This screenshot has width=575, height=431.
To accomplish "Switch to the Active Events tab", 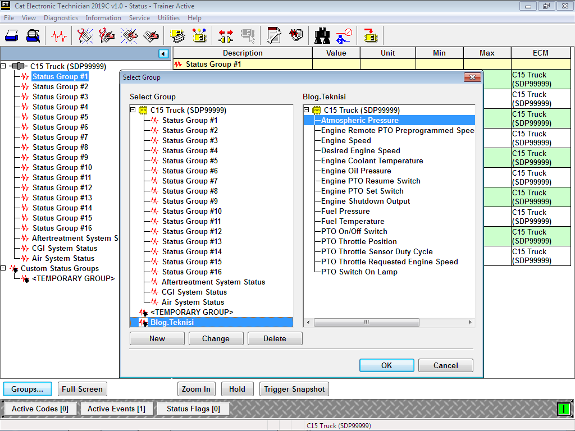I will click(x=116, y=409).
